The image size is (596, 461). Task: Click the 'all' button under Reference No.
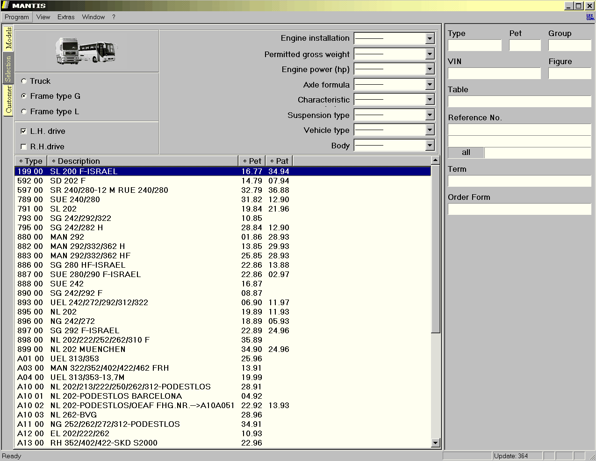tap(466, 153)
